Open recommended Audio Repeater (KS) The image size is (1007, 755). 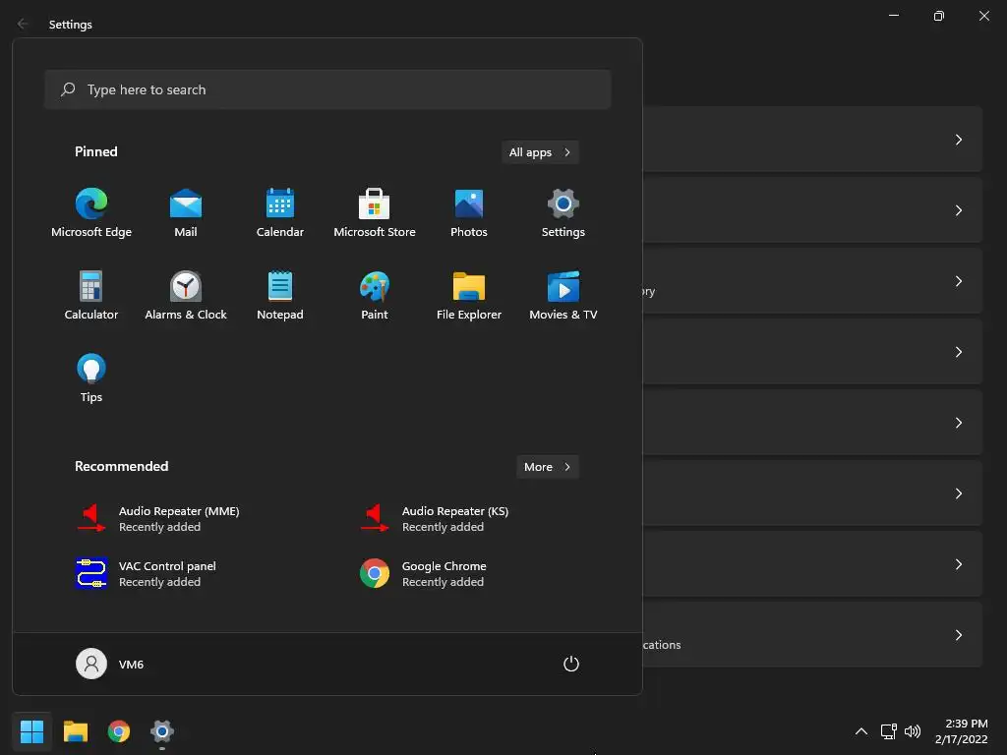pyautogui.click(x=435, y=519)
